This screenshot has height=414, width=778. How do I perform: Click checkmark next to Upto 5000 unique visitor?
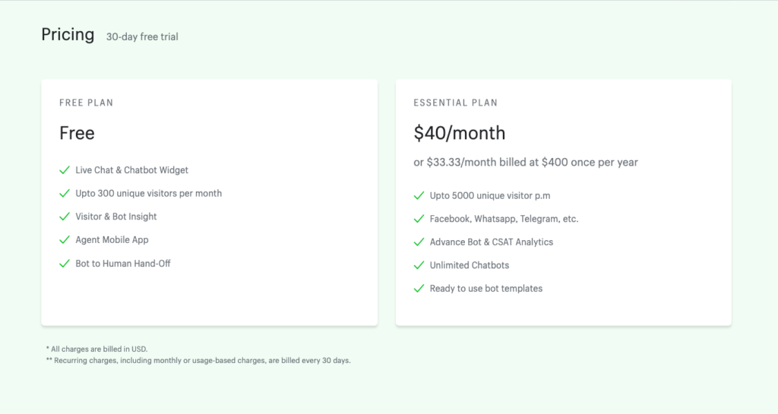click(419, 195)
